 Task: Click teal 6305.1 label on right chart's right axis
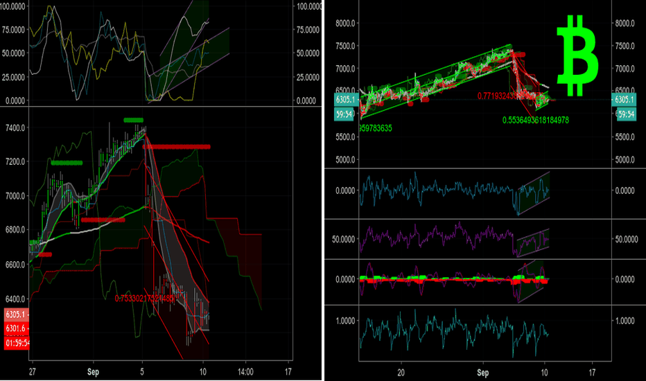coord(624,99)
